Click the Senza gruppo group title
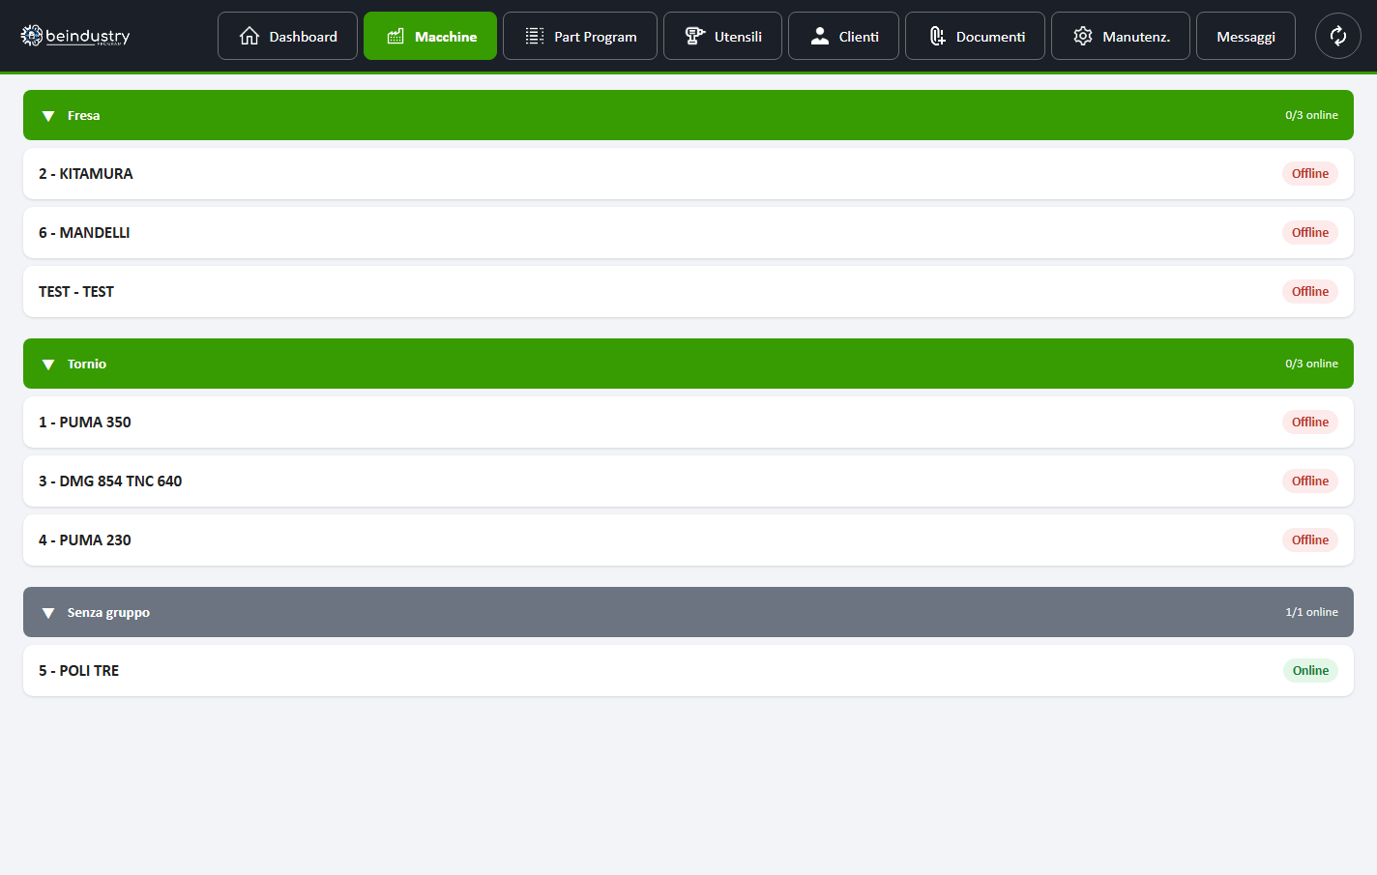The width and height of the screenshot is (1377, 875). [x=108, y=613]
